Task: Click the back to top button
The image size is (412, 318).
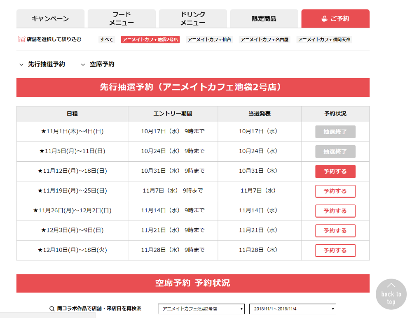Action: [x=391, y=294]
